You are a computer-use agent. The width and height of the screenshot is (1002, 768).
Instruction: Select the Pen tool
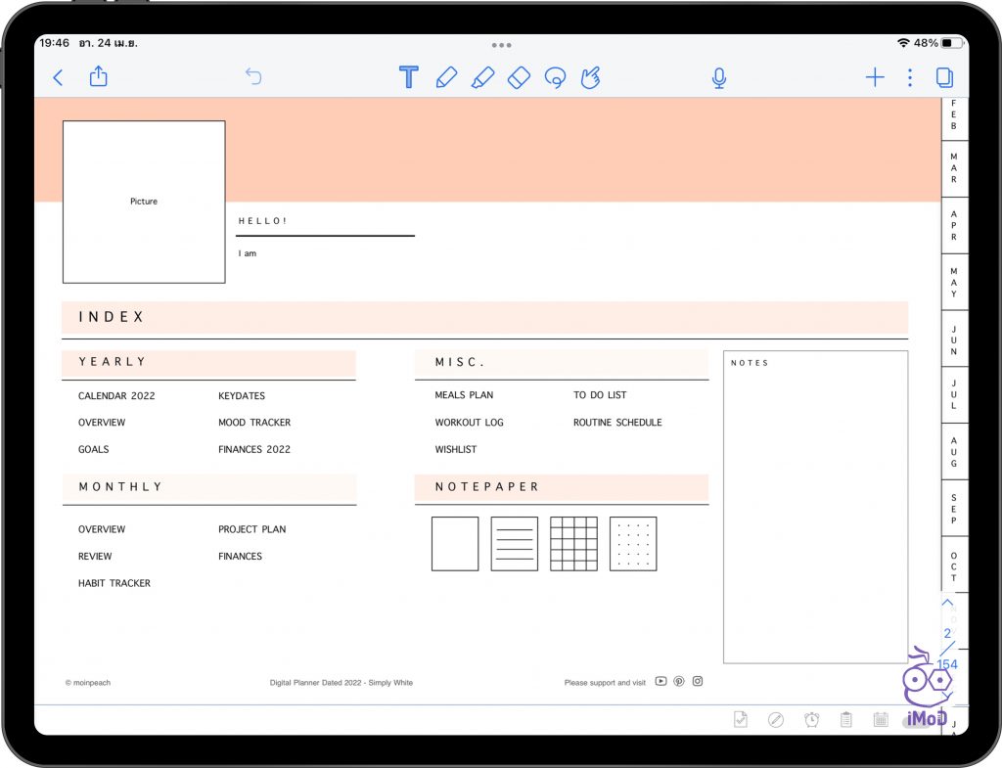[x=446, y=76]
